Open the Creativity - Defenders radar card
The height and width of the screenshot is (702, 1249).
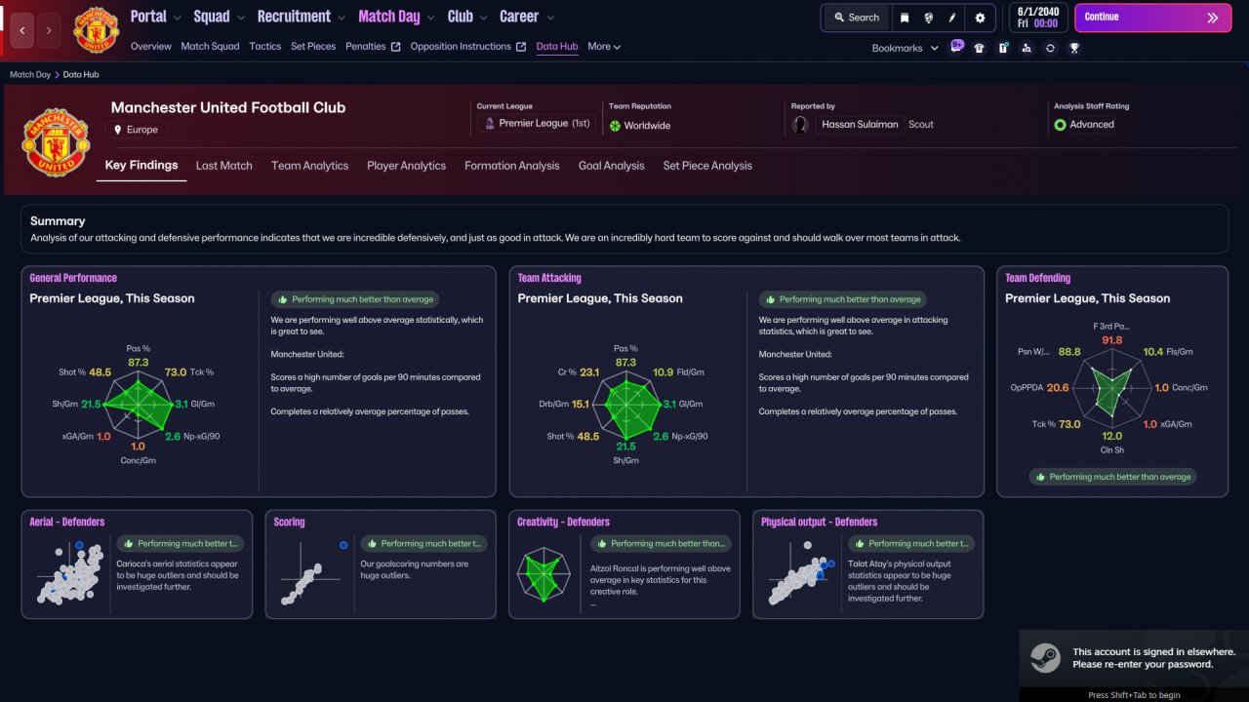[624, 565]
